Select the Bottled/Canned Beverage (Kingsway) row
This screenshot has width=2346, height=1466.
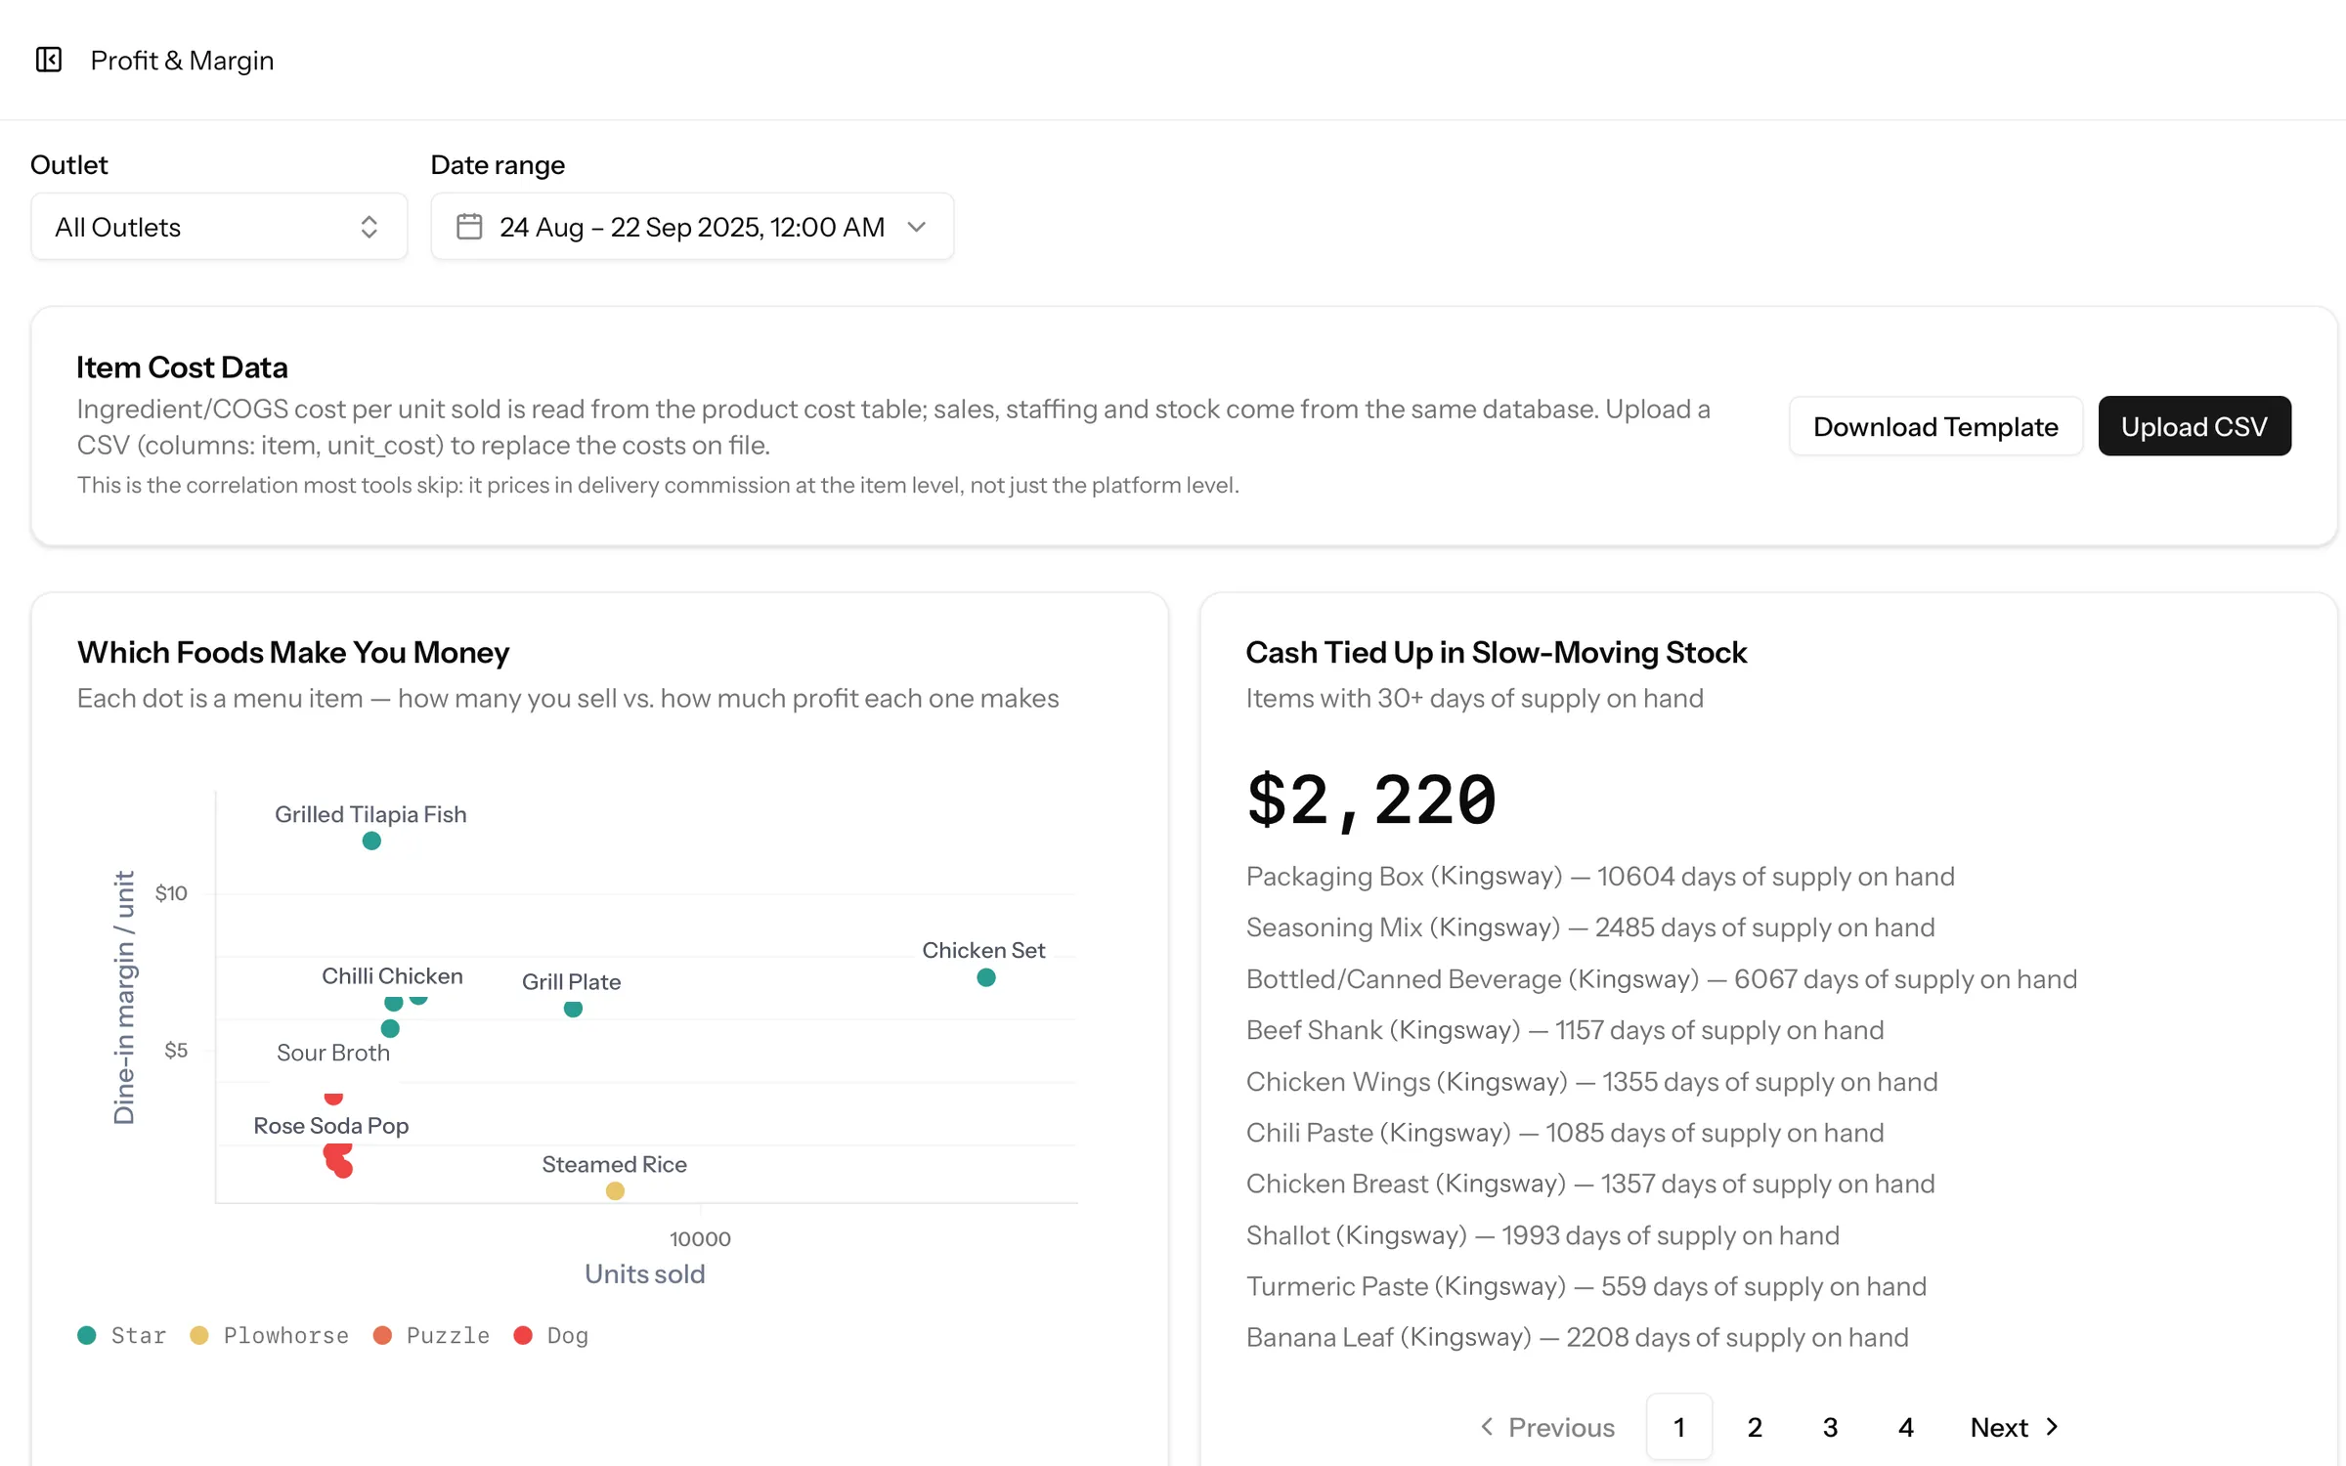pos(1662,978)
